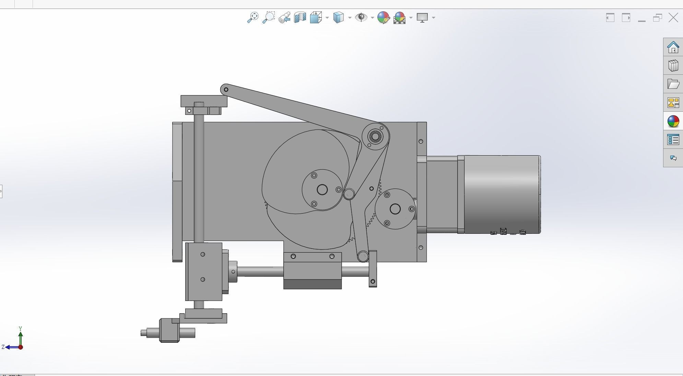683x376 pixels.
Task: Click the Zoom to Fit tool
Action: click(253, 17)
